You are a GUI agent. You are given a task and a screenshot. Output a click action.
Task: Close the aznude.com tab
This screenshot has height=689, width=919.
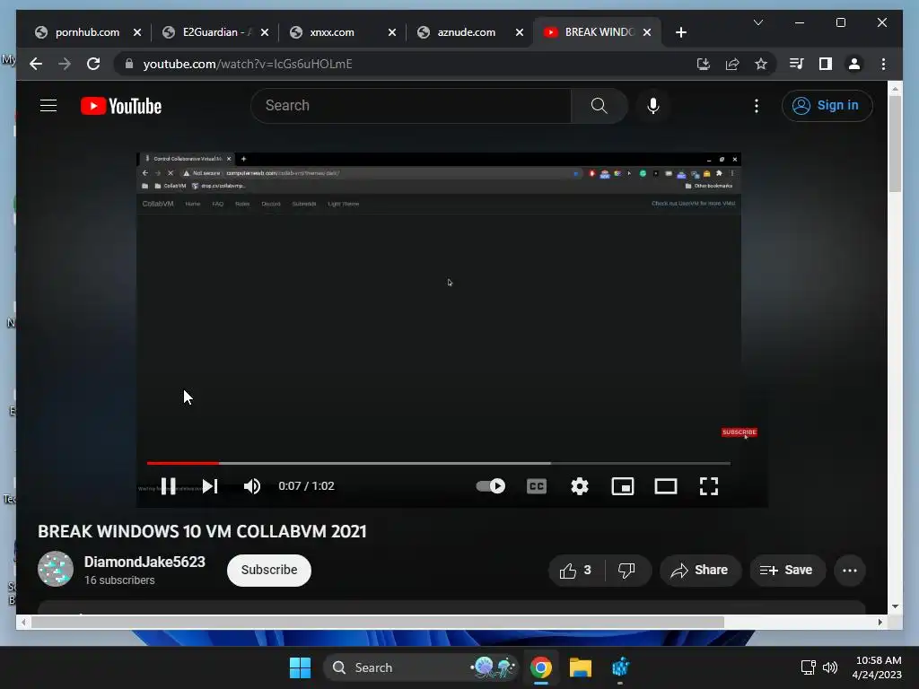[520, 32]
